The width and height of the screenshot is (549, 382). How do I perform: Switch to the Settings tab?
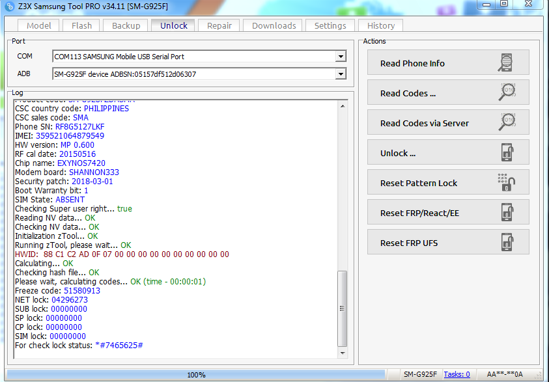330,25
